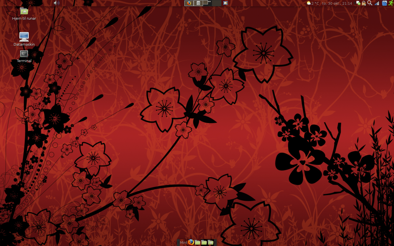Open the calendar from 'to. 30 okt., 21:14' clock

click(x=337, y=4)
